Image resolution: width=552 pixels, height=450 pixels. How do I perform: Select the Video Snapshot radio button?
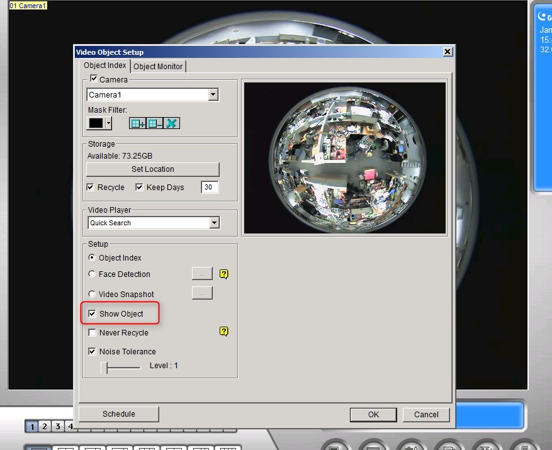point(92,294)
